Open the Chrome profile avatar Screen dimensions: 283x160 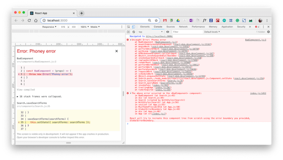[260, 20]
